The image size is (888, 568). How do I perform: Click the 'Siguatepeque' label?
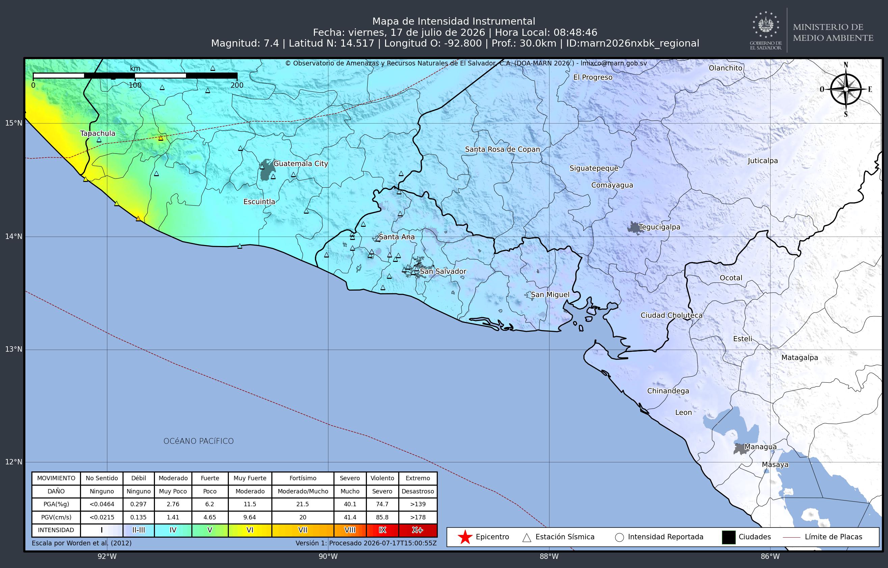click(594, 168)
